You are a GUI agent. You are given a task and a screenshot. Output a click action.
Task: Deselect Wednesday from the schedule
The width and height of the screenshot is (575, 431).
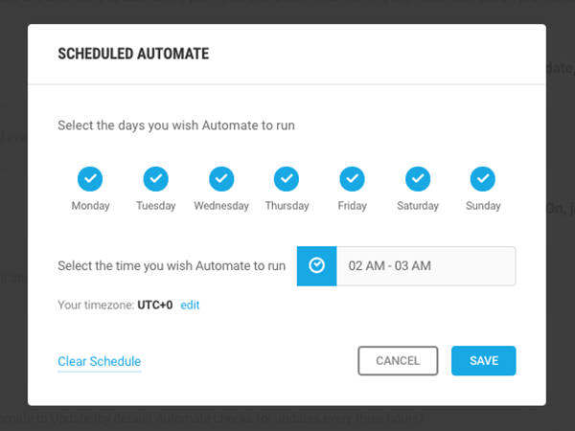tap(221, 179)
